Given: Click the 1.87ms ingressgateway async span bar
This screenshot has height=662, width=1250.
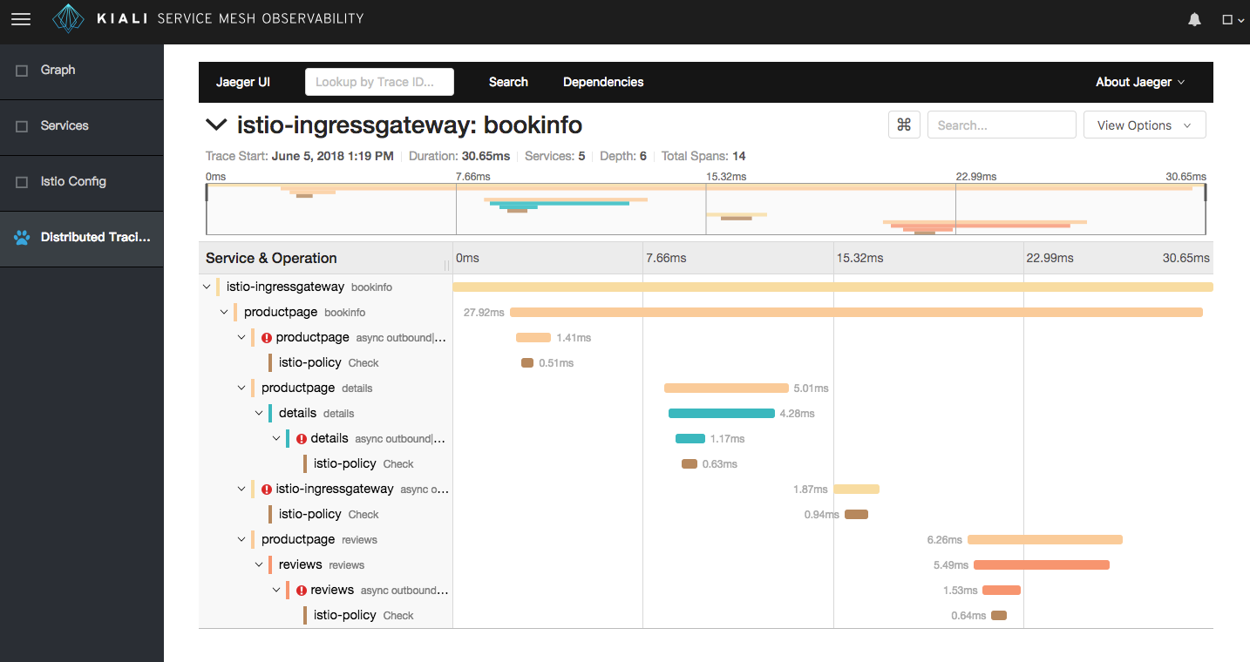Looking at the screenshot, I should pos(857,489).
